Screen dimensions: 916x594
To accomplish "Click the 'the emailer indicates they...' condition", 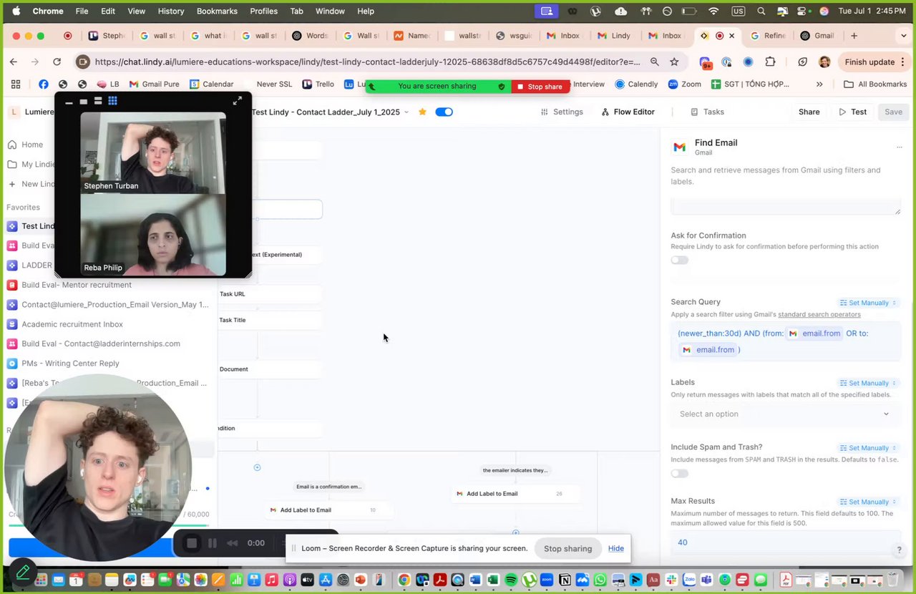I will point(515,470).
